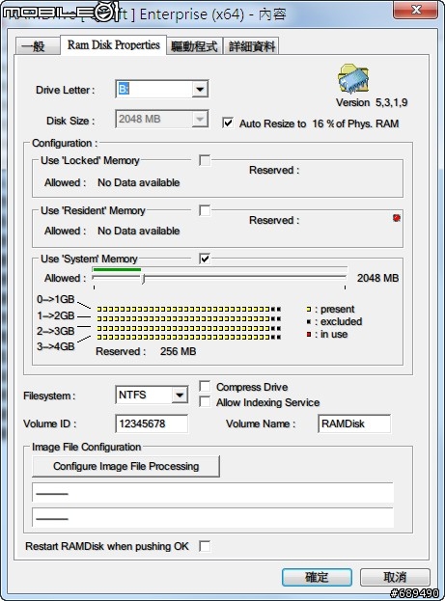Click the black 'excluded' legend square
The width and height of the screenshot is (445, 601).
309,321
